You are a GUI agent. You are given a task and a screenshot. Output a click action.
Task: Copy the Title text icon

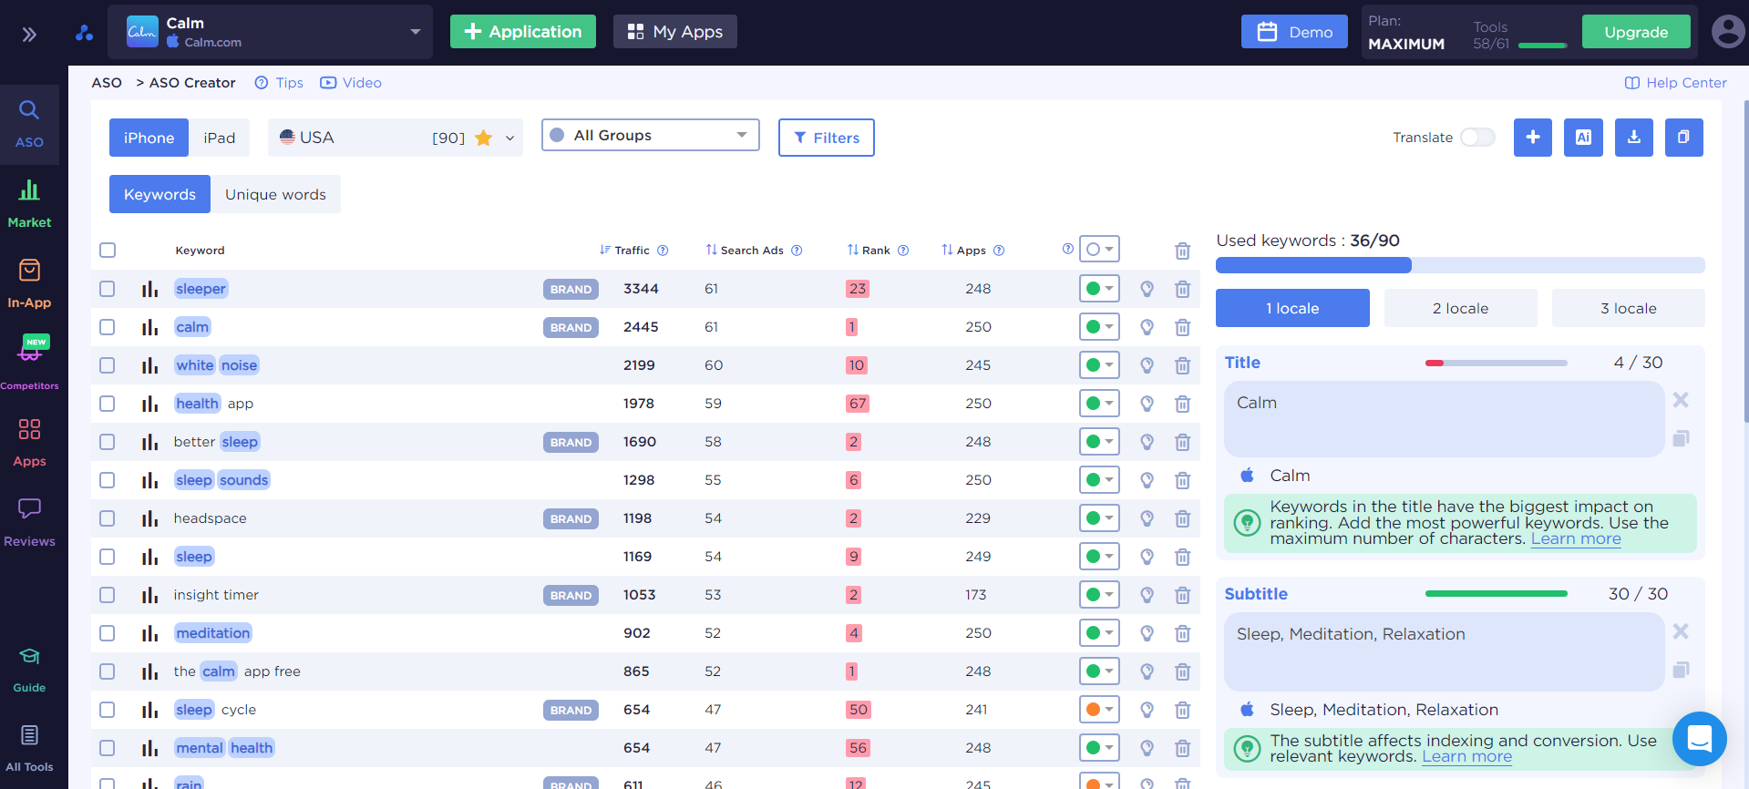[1681, 439]
